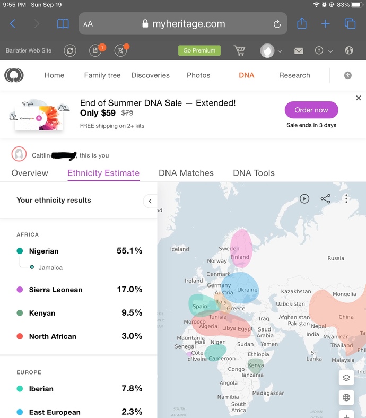Click Caitlin's profile avatar
This screenshot has width=366, height=418.
coord(19,154)
